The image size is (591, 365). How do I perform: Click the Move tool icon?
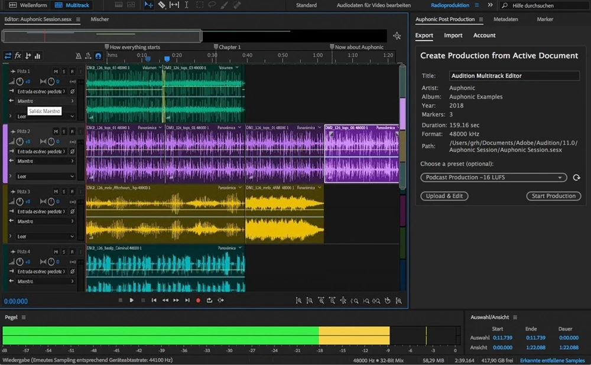pos(148,5)
